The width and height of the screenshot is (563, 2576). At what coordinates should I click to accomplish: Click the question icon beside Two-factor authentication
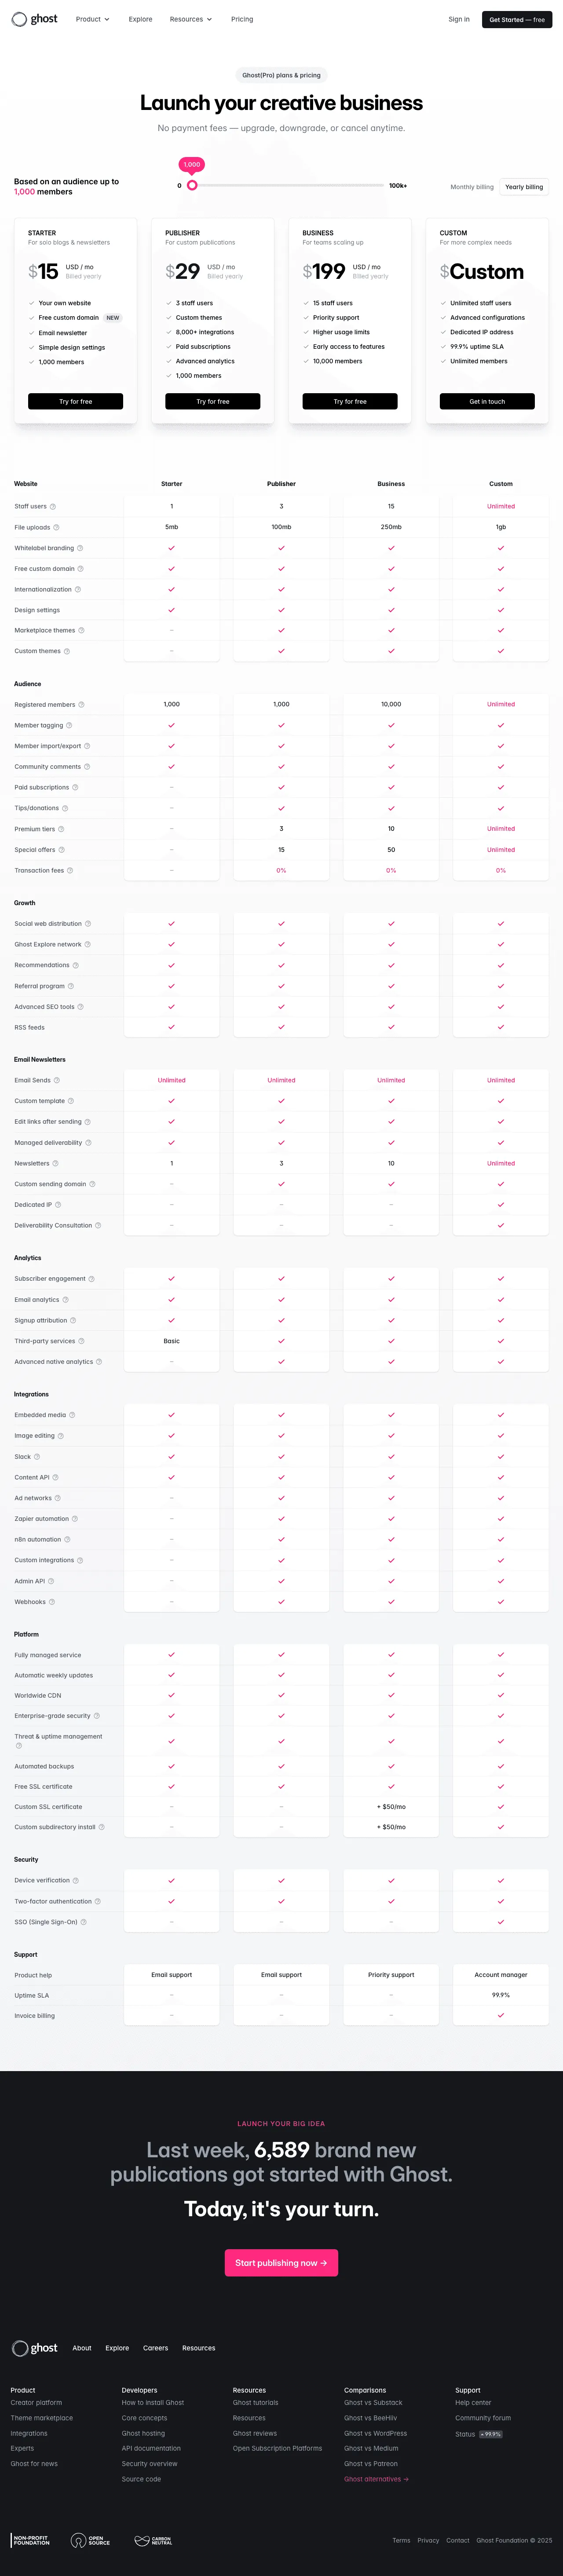click(x=97, y=1901)
